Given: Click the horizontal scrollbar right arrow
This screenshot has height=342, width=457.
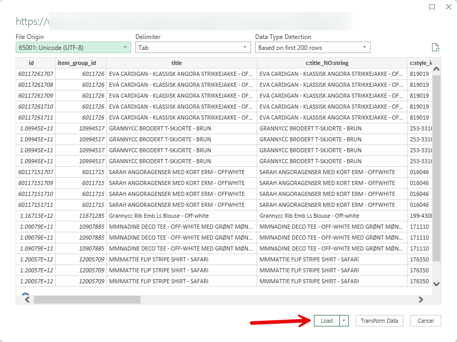Looking at the screenshot, I should click(x=421, y=300).
